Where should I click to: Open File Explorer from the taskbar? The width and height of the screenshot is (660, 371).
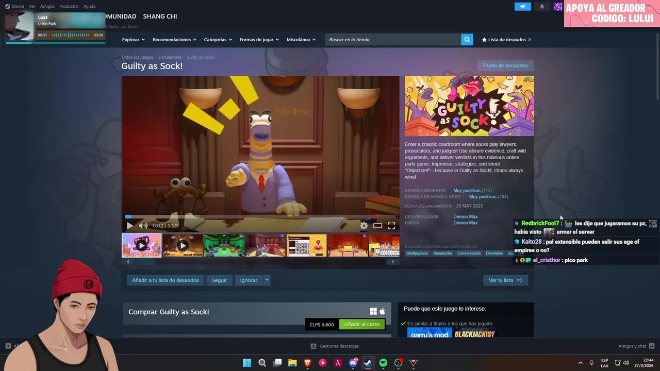pyautogui.click(x=292, y=363)
